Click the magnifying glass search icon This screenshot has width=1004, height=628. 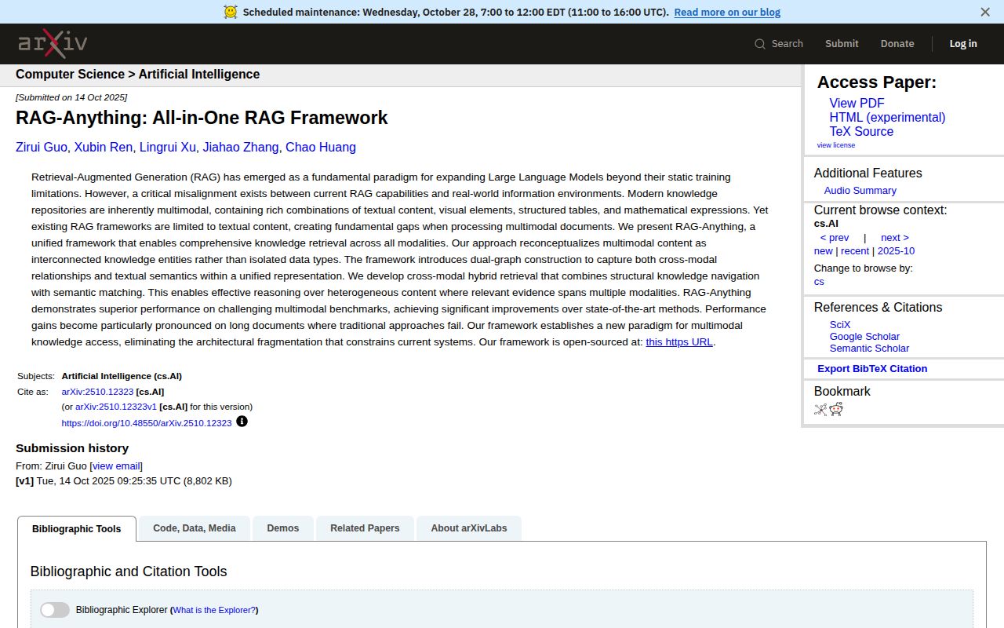coord(760,44)
